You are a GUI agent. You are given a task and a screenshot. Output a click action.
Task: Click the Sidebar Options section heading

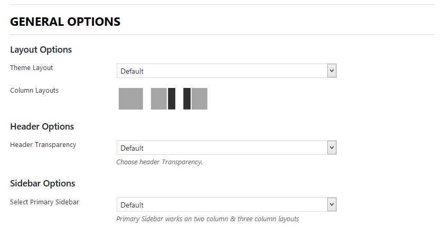(x=43, y=184)
